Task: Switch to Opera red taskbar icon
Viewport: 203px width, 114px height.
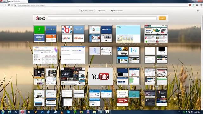Action: pos(23,112)
